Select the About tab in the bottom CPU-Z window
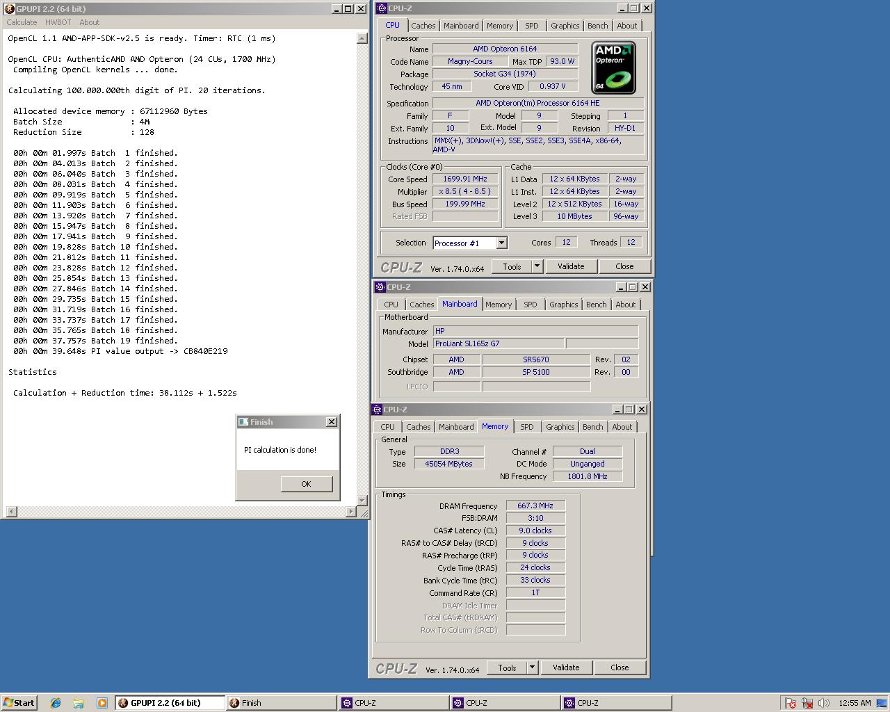Screen dimensions: 890x712 pyautogui.click(x=622, y=427)
